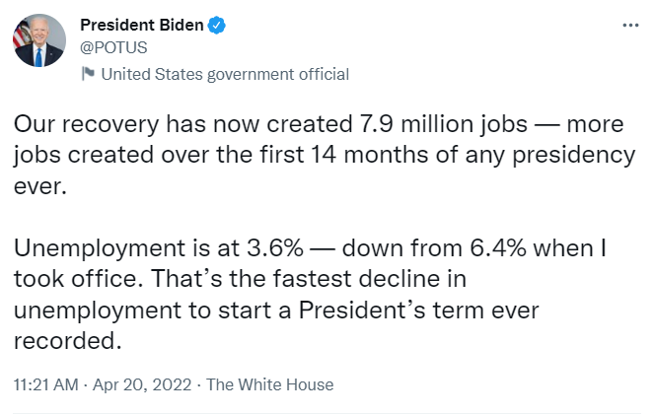Image resolution: width=654 pixels, height=415 pixels.
Task: Open President Biden's profile photo
Action: (x=39, y=40)
